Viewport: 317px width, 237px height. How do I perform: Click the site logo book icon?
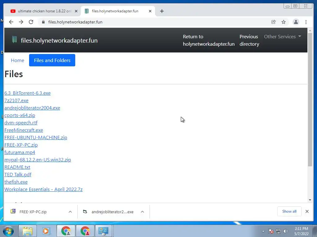point(14,39)
